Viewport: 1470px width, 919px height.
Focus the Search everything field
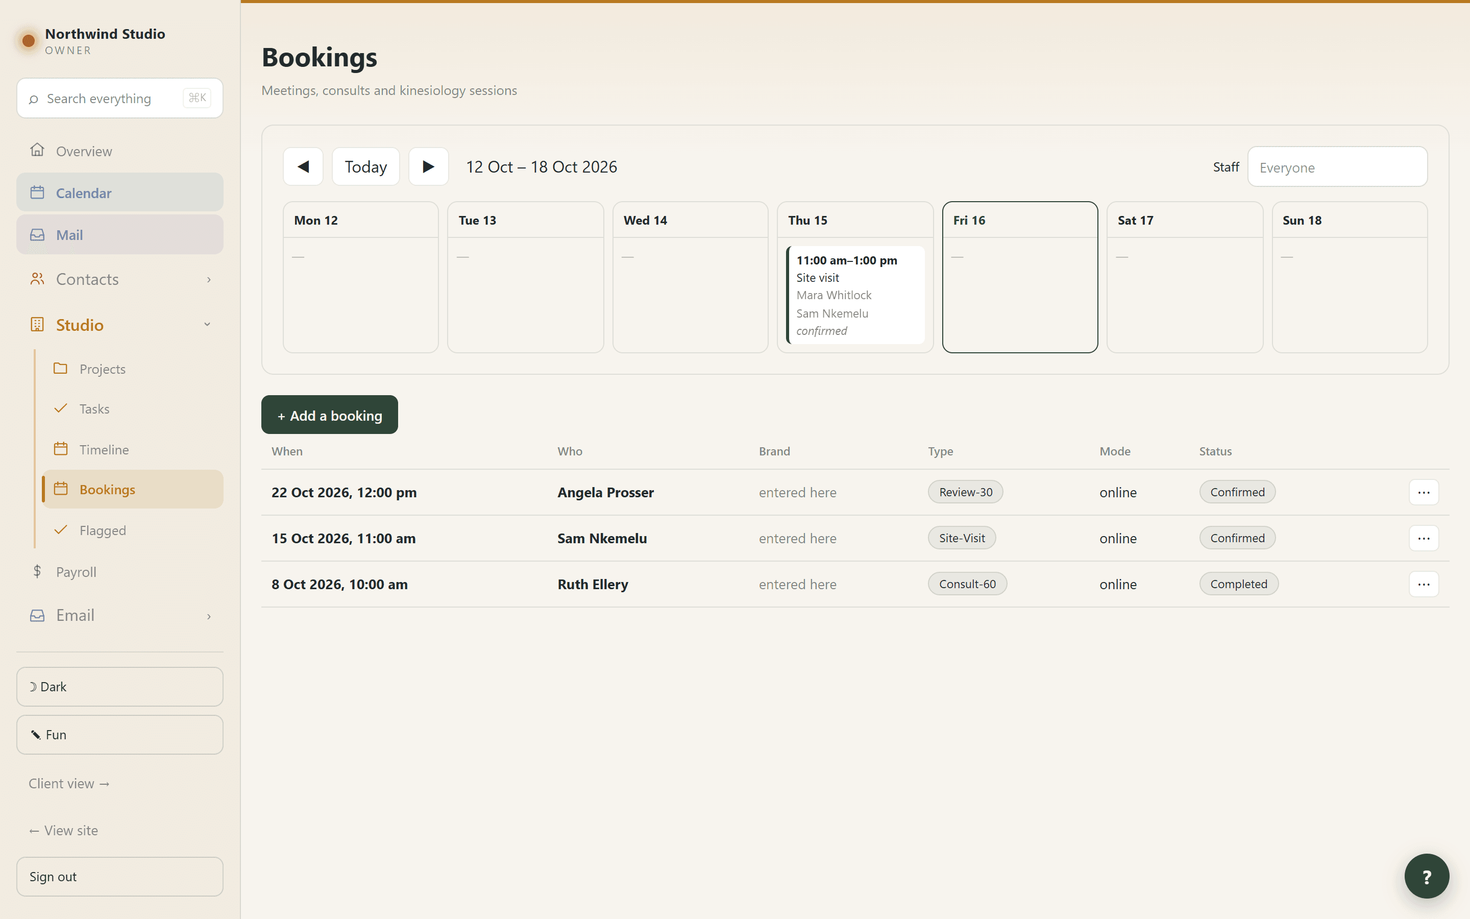click(x=119, y=98)
